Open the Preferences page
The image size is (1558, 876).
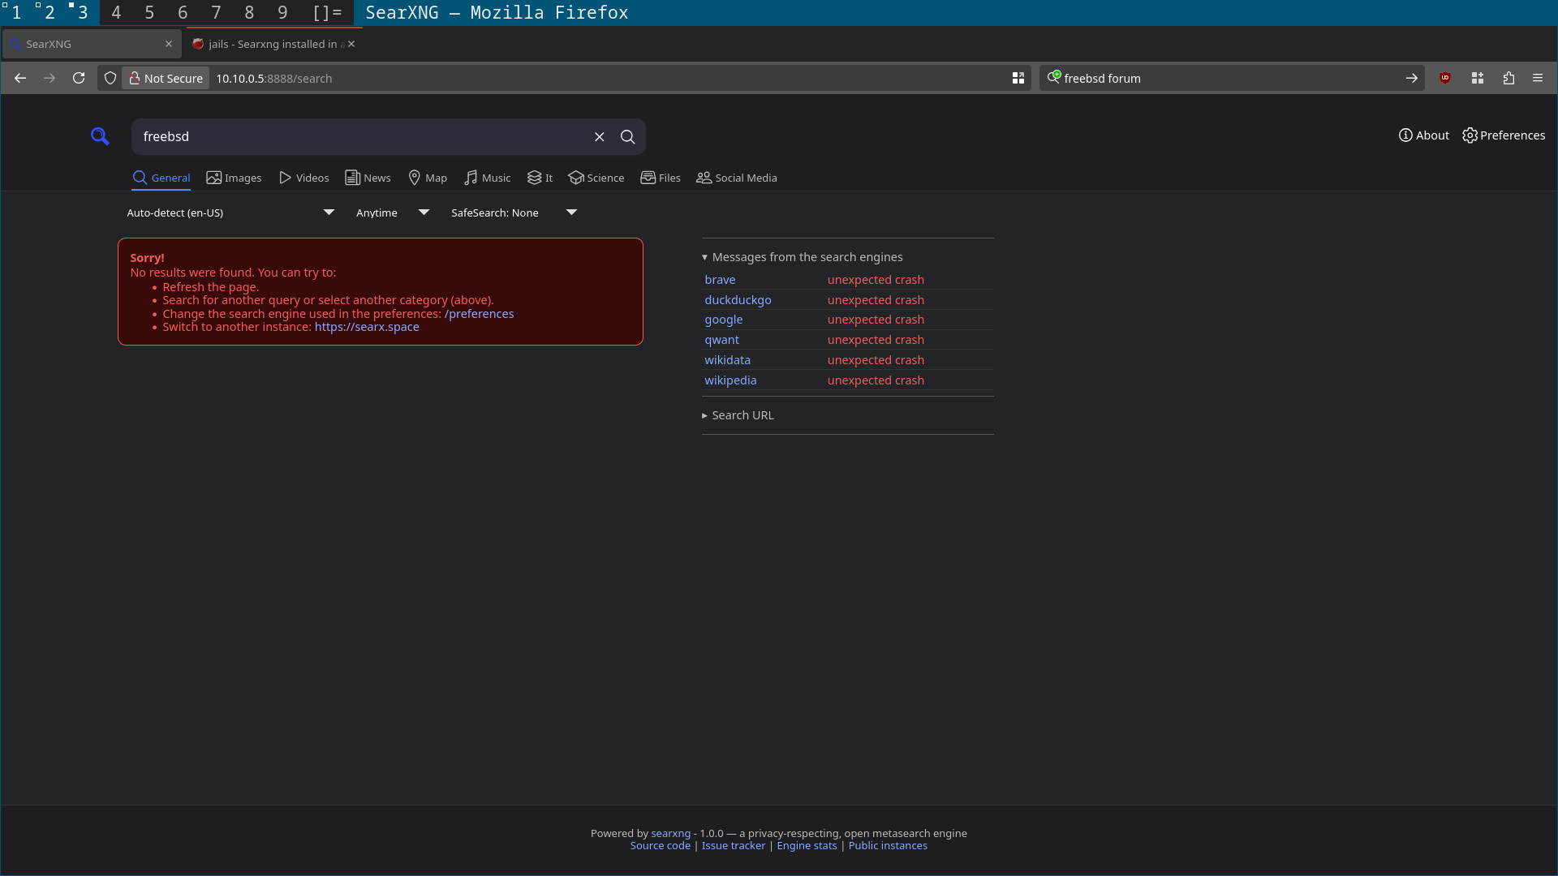(1504, 135)
